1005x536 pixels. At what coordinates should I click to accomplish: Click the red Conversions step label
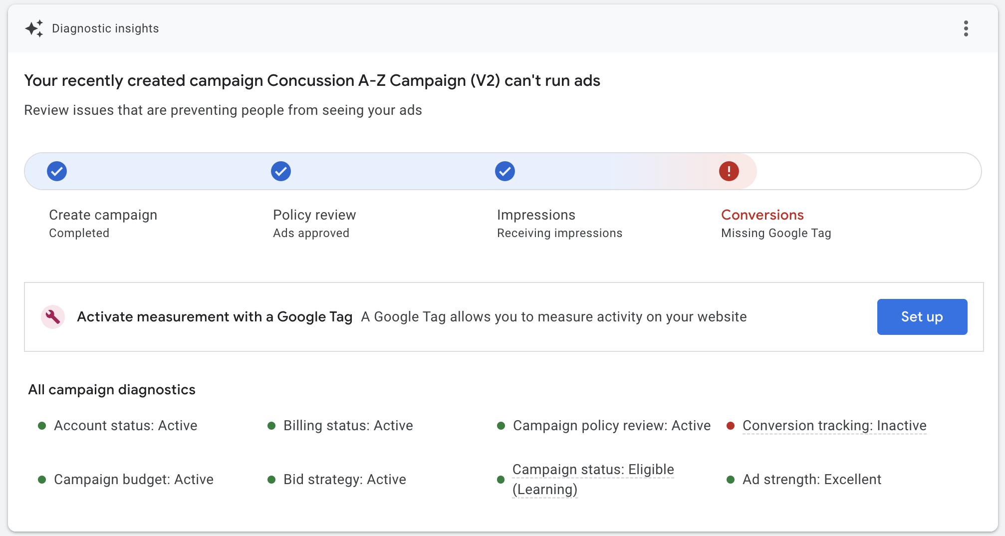point(762,215)
